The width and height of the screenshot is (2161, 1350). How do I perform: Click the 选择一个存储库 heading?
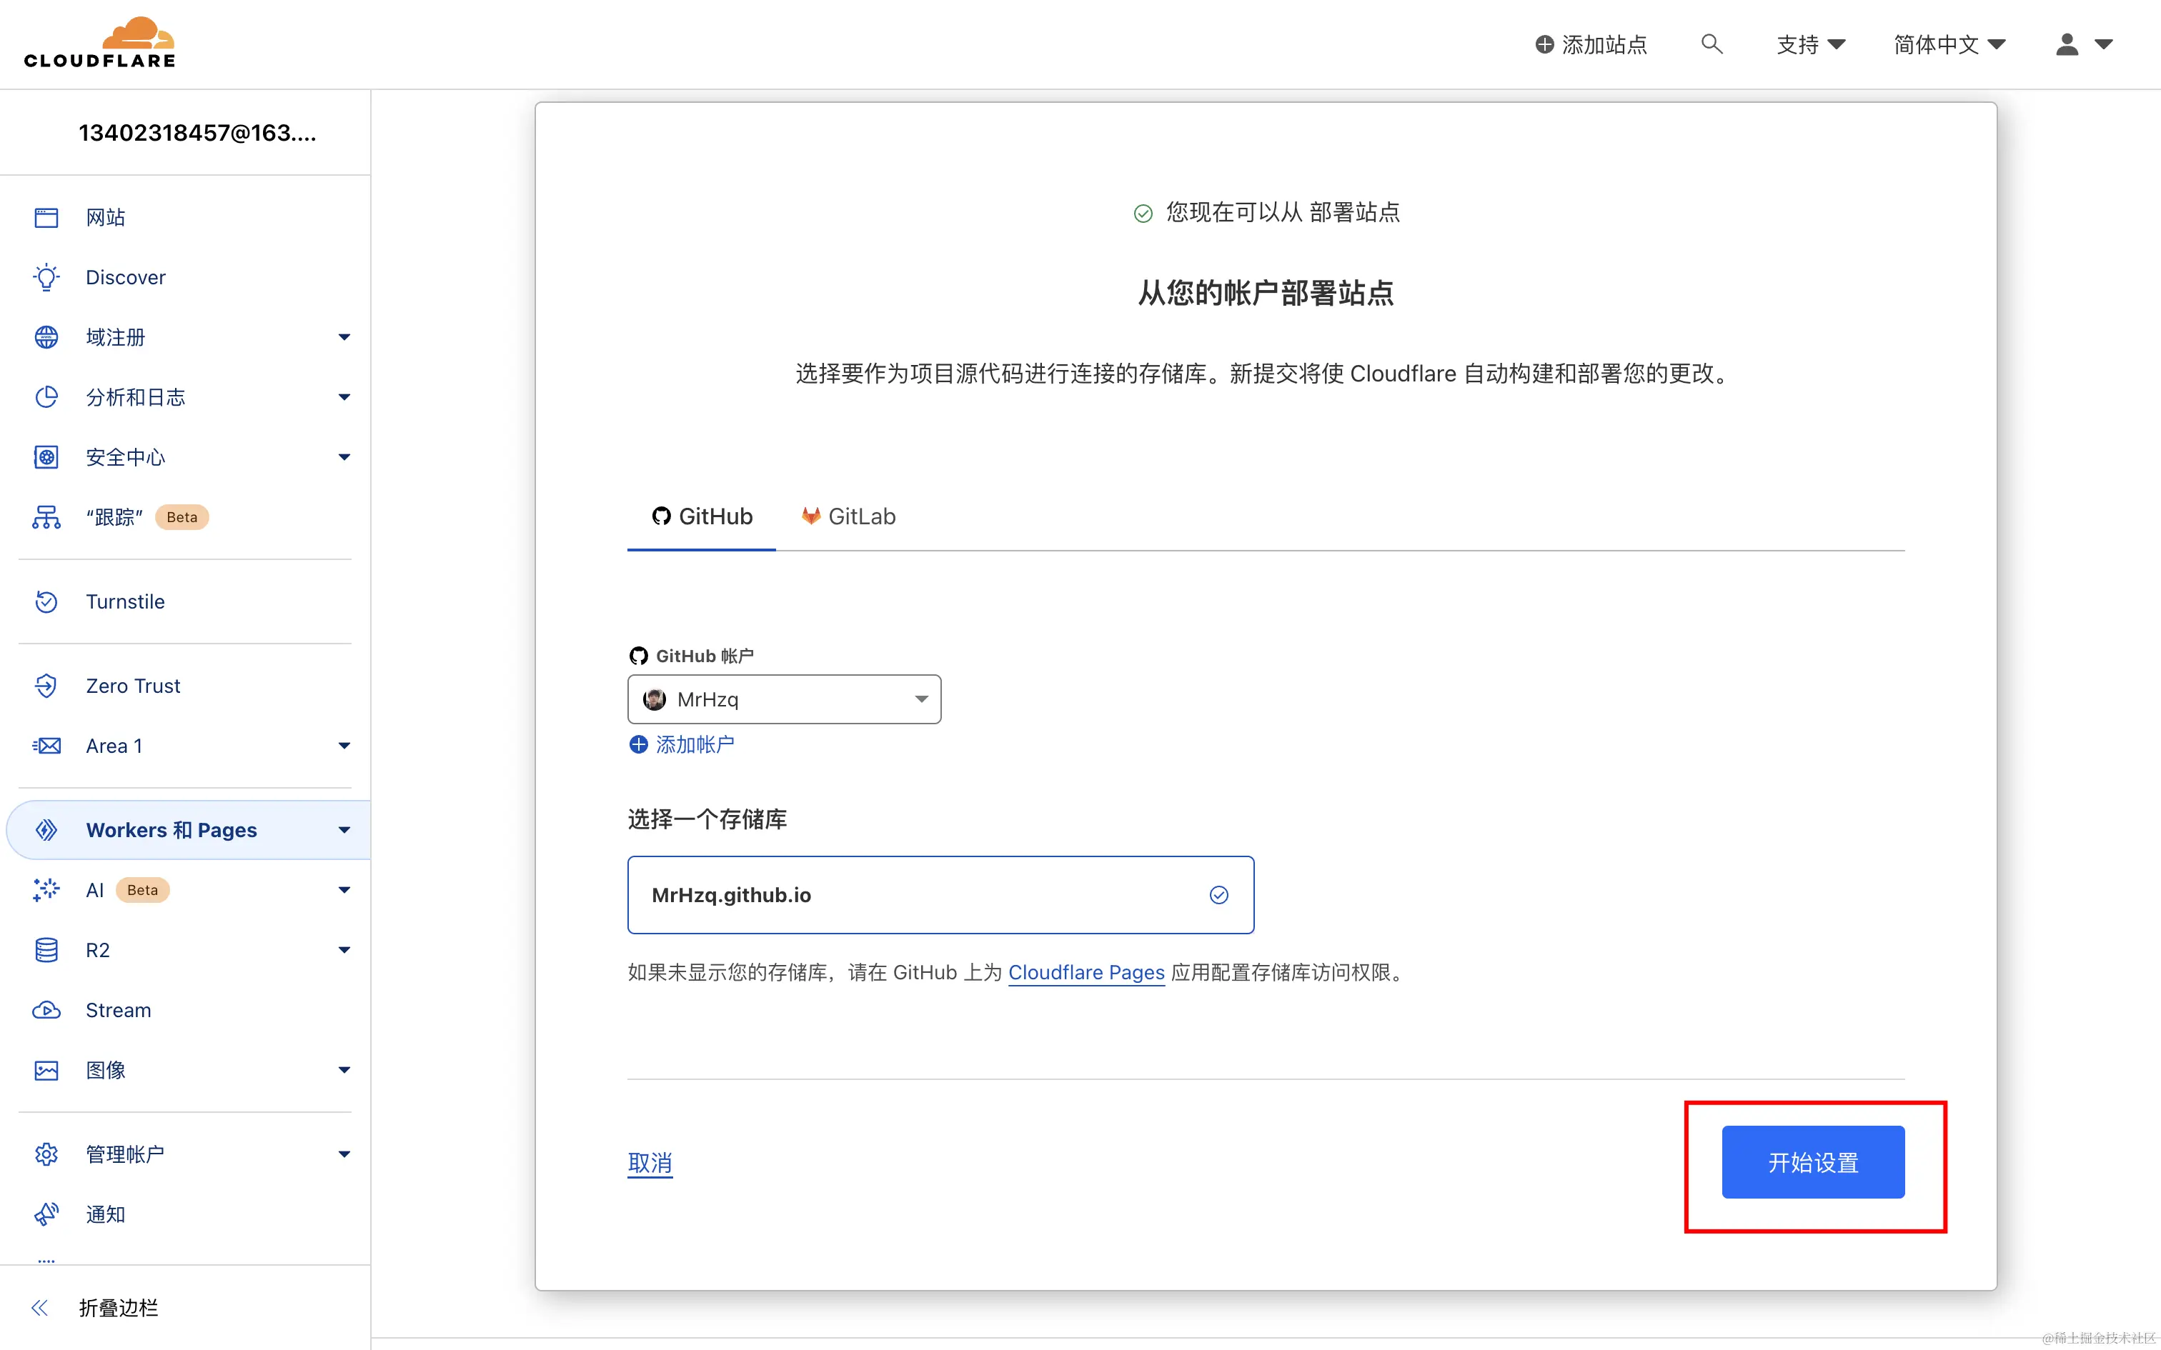pos(707,819)
